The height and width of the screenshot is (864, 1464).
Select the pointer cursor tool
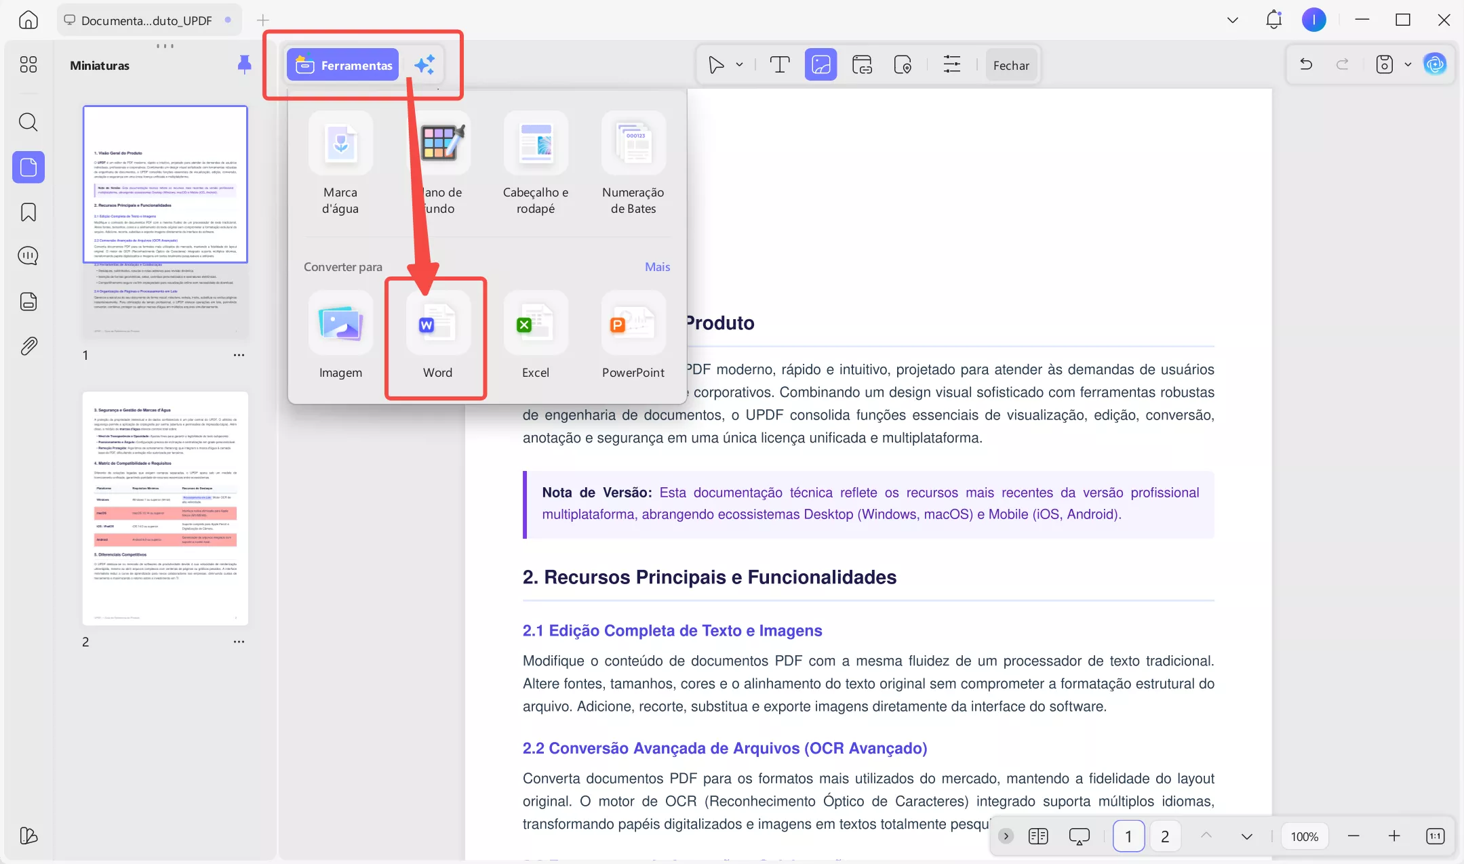pos(716,65)
